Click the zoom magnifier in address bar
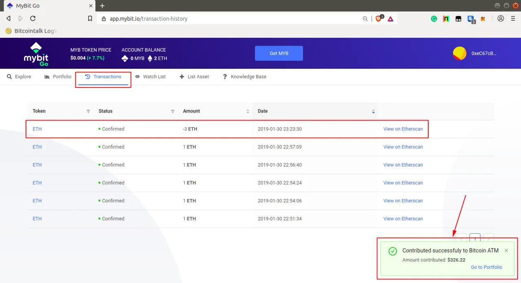 [x=365, y=19]
